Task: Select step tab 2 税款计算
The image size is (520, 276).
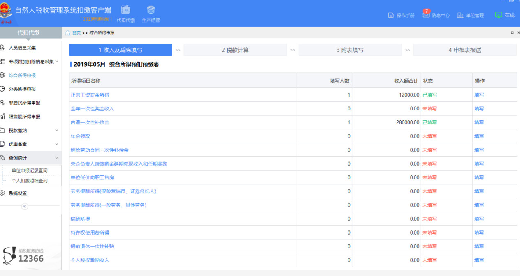Action: (x=235, y=50)
